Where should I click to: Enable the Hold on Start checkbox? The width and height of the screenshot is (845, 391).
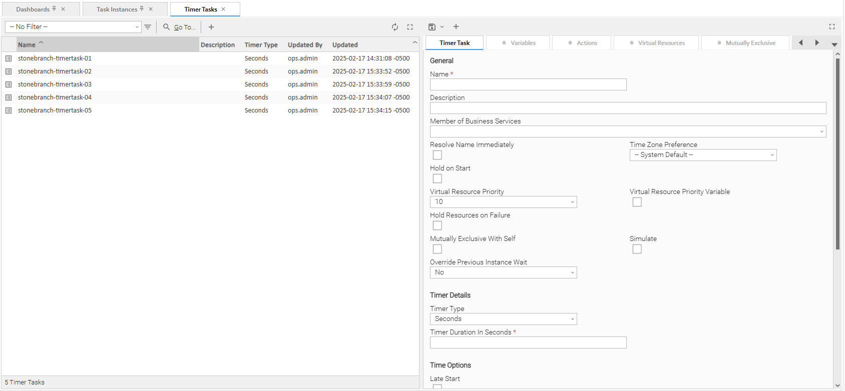[438, 178]
